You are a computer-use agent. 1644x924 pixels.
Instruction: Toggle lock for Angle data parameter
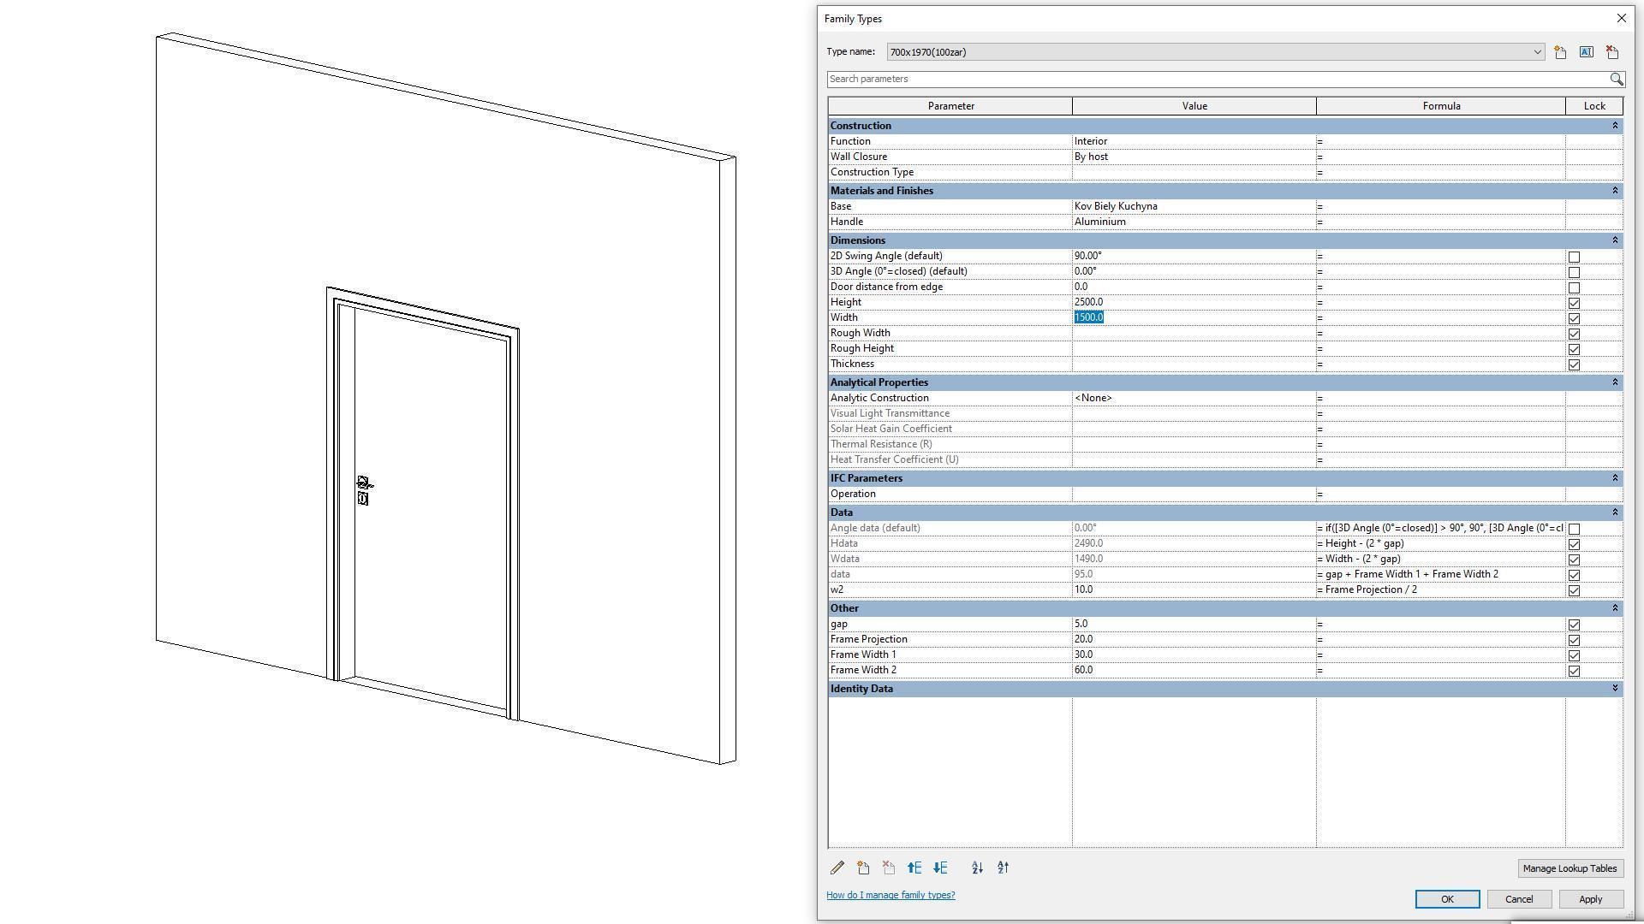(1574, 529)
